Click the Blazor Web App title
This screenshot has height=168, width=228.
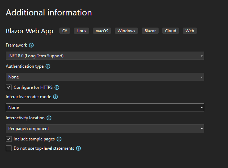click(29, 31)
